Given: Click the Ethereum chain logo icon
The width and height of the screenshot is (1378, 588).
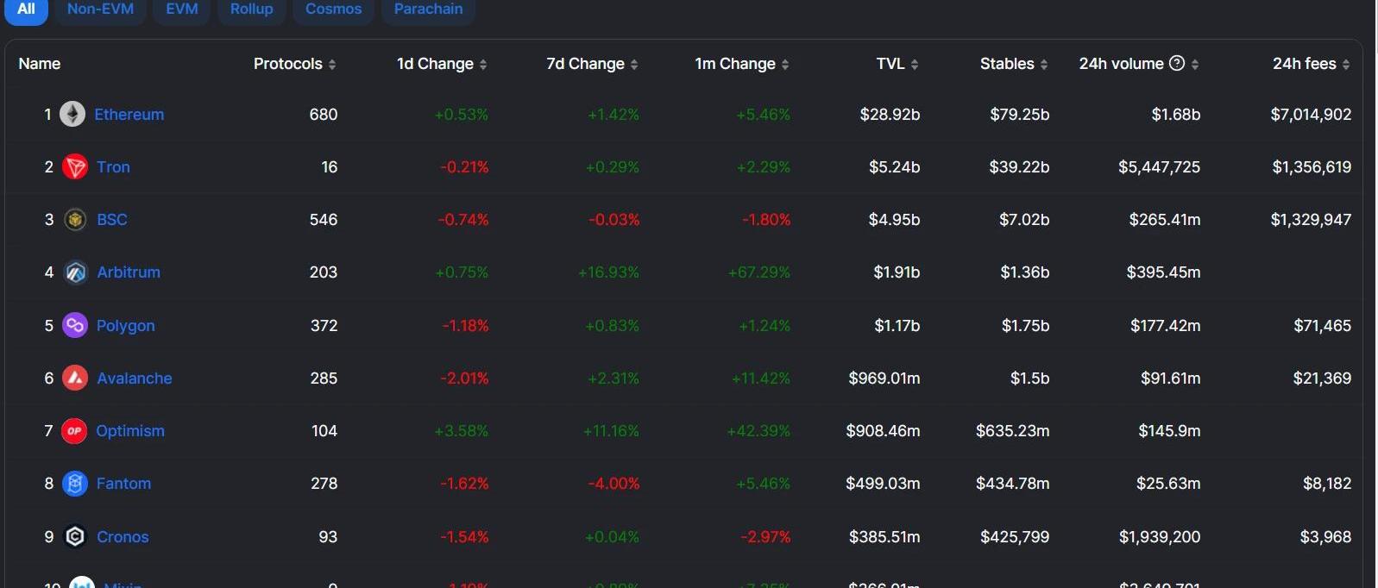Looking at the screenshot, I should [x=72, y=114].
